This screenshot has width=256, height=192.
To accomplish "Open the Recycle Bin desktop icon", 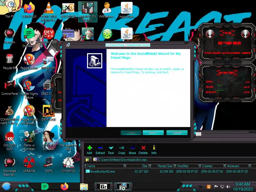I will coord(10,62).
